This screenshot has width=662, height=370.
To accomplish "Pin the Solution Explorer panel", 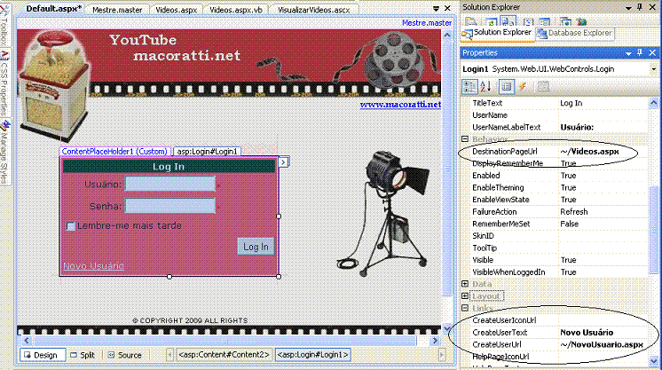I will click(640, 7).
